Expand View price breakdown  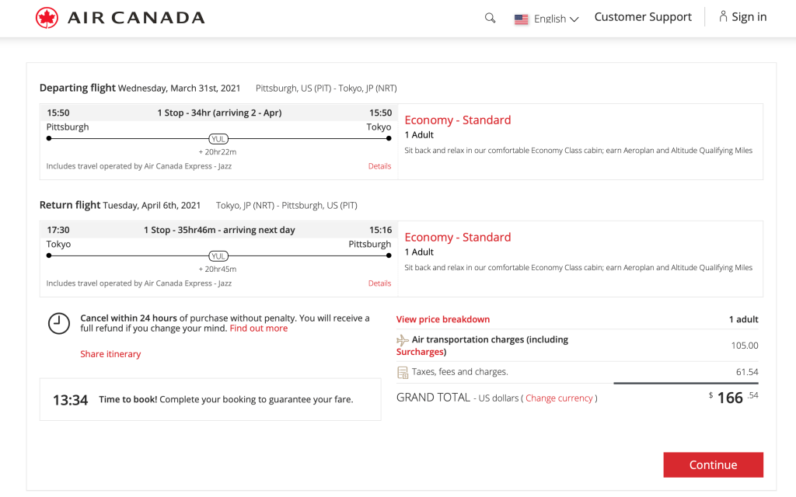(x=443, y=319)
